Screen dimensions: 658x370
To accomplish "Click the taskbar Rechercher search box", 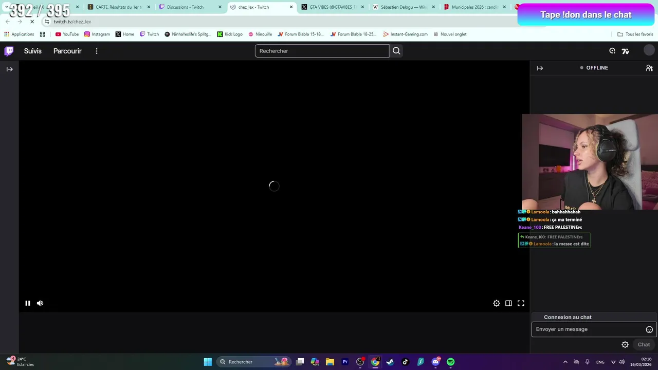I will [253, 362].
